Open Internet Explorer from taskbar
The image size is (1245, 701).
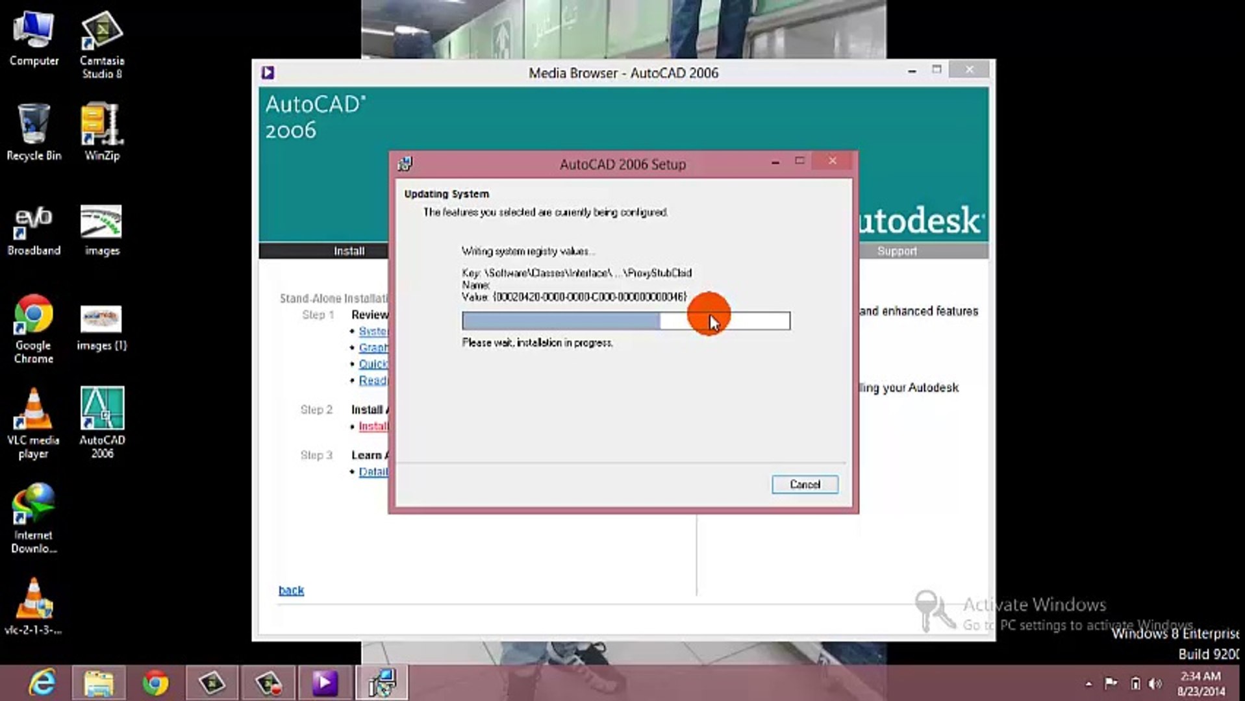(42, 683)
